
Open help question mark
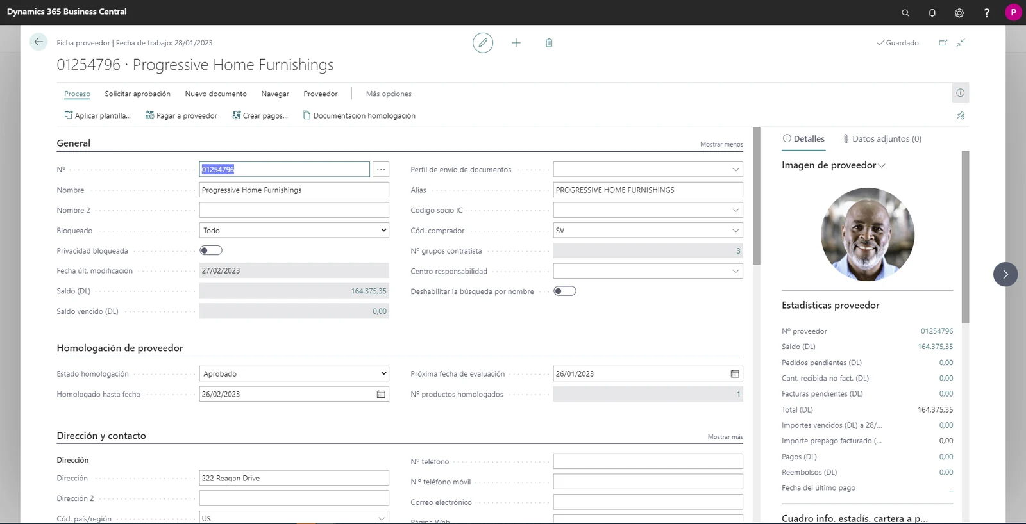tap(986, 13)
